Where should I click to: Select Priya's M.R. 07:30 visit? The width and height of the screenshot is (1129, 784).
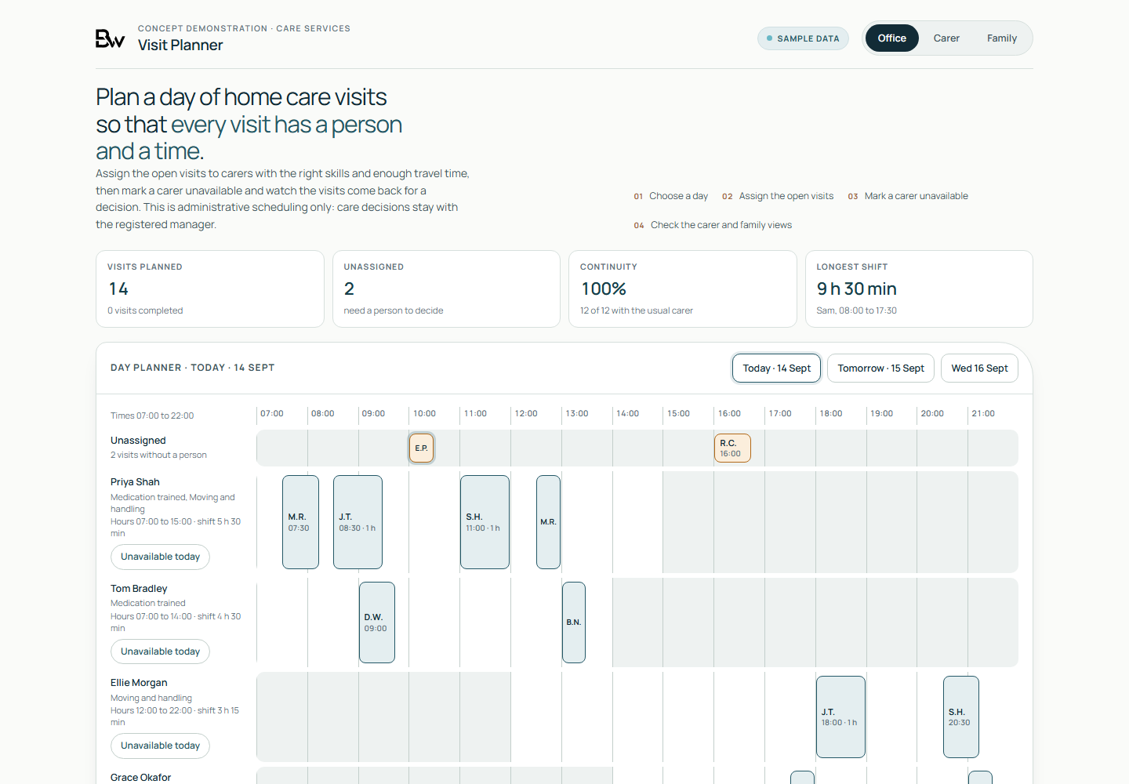300,522
